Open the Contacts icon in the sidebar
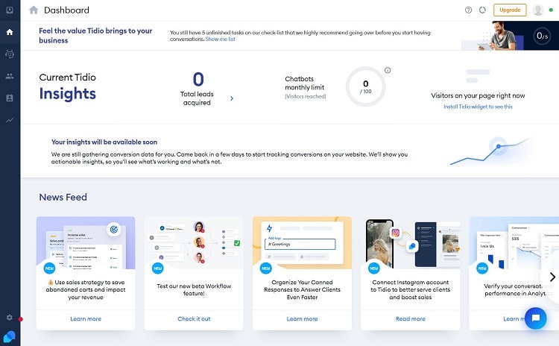The image size is (559, 346). pos(10,98)
